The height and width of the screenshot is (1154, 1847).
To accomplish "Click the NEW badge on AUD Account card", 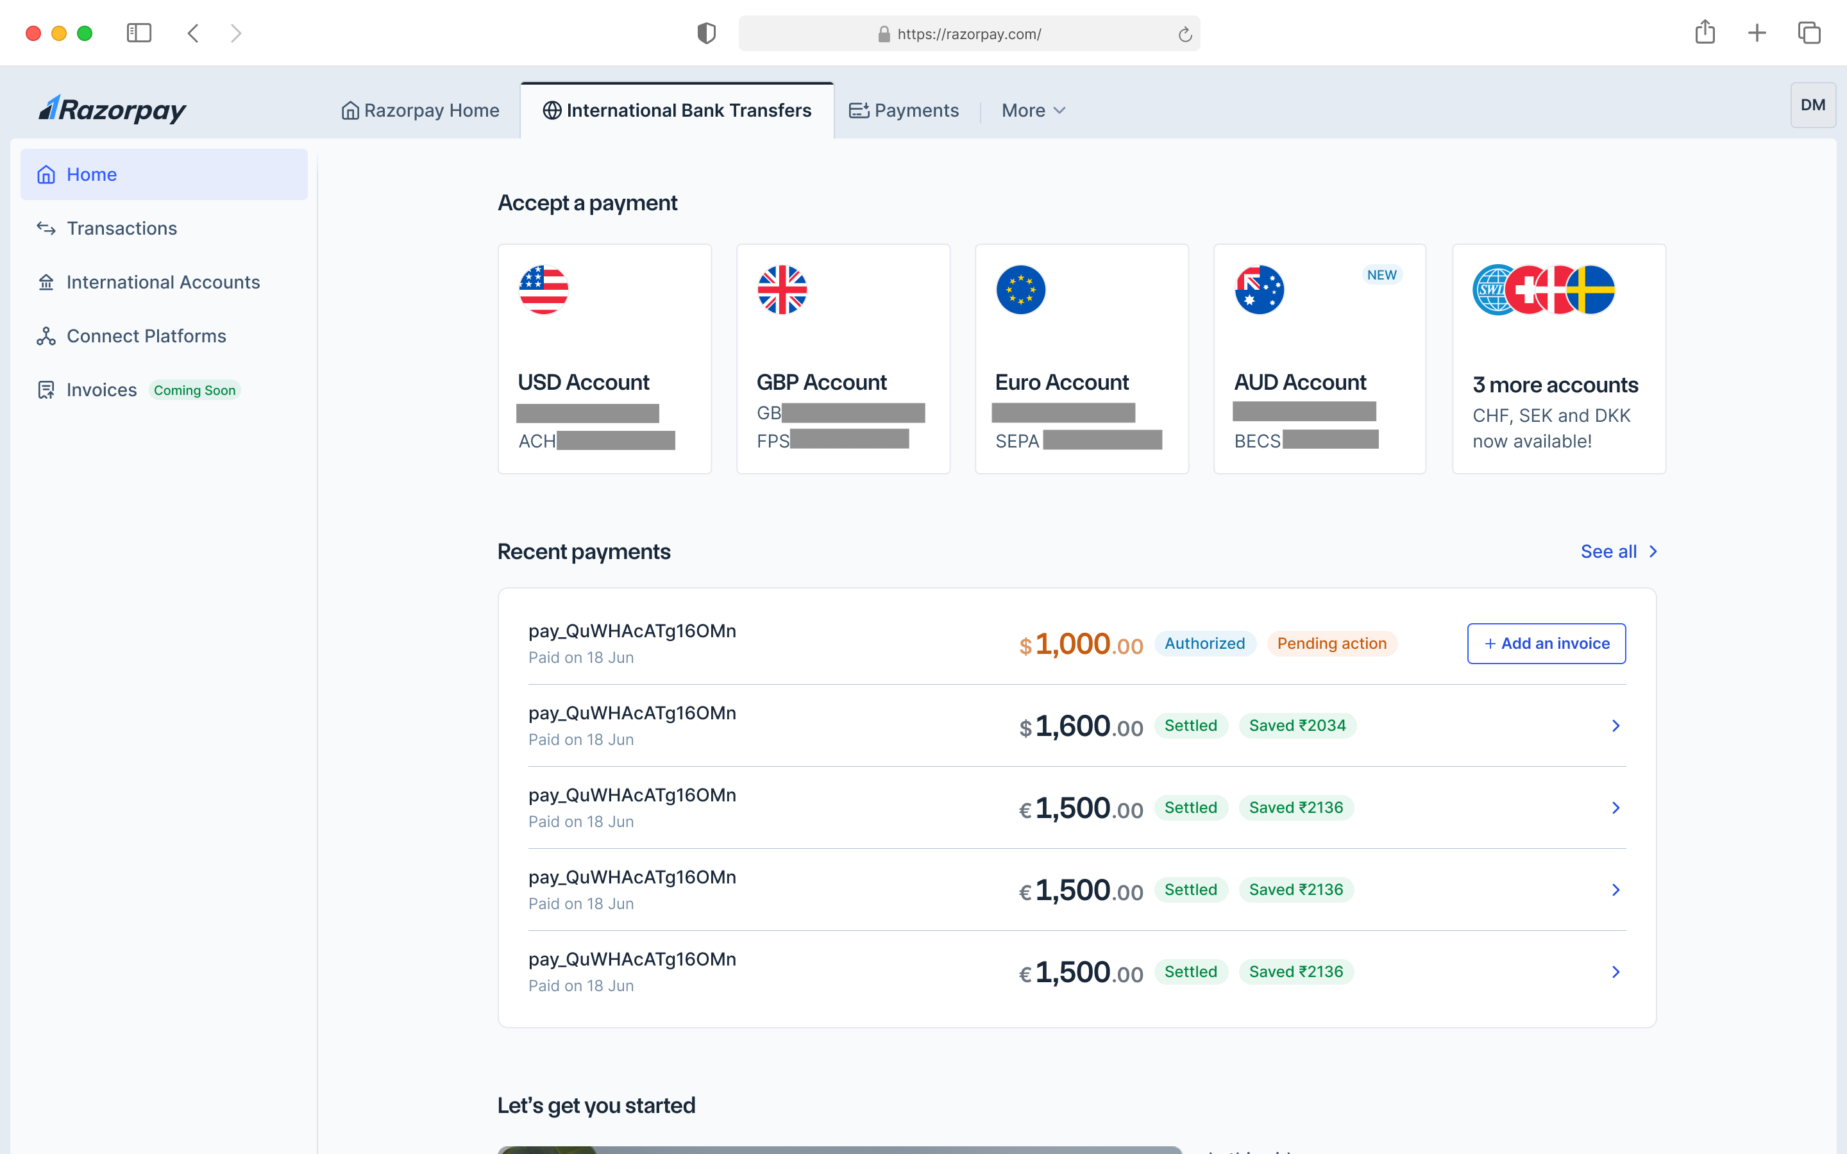I will click(x=1382, y=275).
